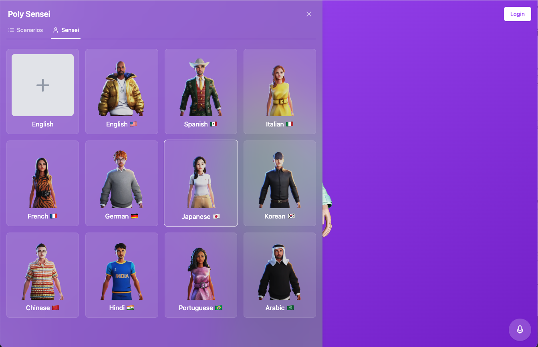Screen dimensions: 538x347
Task: Click the Scenarios list icon
Action: [11, 30]
